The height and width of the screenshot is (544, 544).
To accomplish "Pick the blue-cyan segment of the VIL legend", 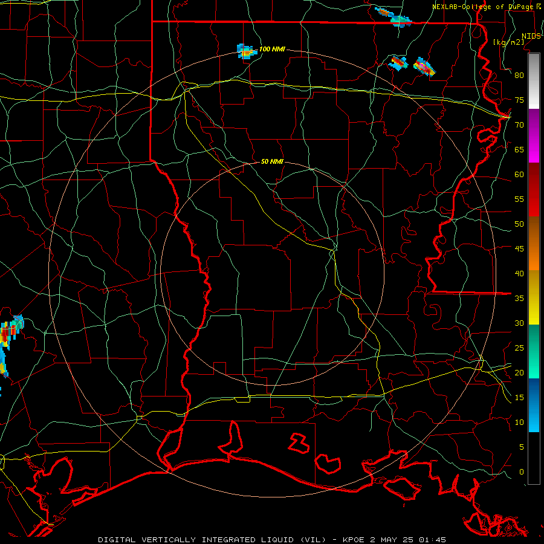I will point(534,405).
